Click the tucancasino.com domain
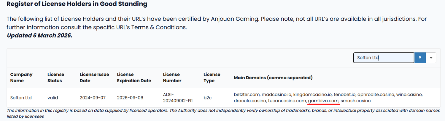Image resolution: width=445 pixels, height=121 pixels. coord(287,101)
